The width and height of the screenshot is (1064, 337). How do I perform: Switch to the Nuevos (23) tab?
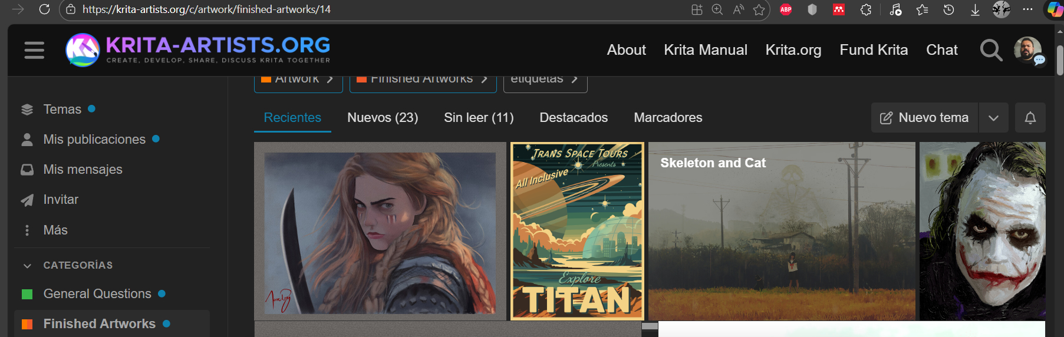(x=383, y=118)
